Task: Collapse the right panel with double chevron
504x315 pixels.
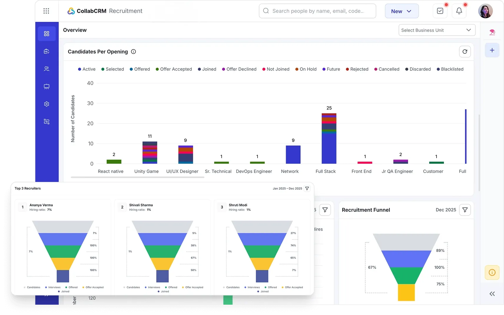Action: (492, 294)
